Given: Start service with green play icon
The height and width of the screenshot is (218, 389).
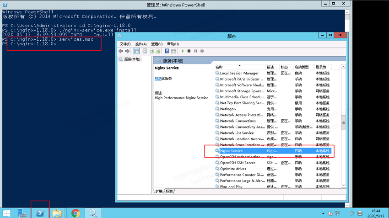Looking at the screenshot, I should (183, 51).
